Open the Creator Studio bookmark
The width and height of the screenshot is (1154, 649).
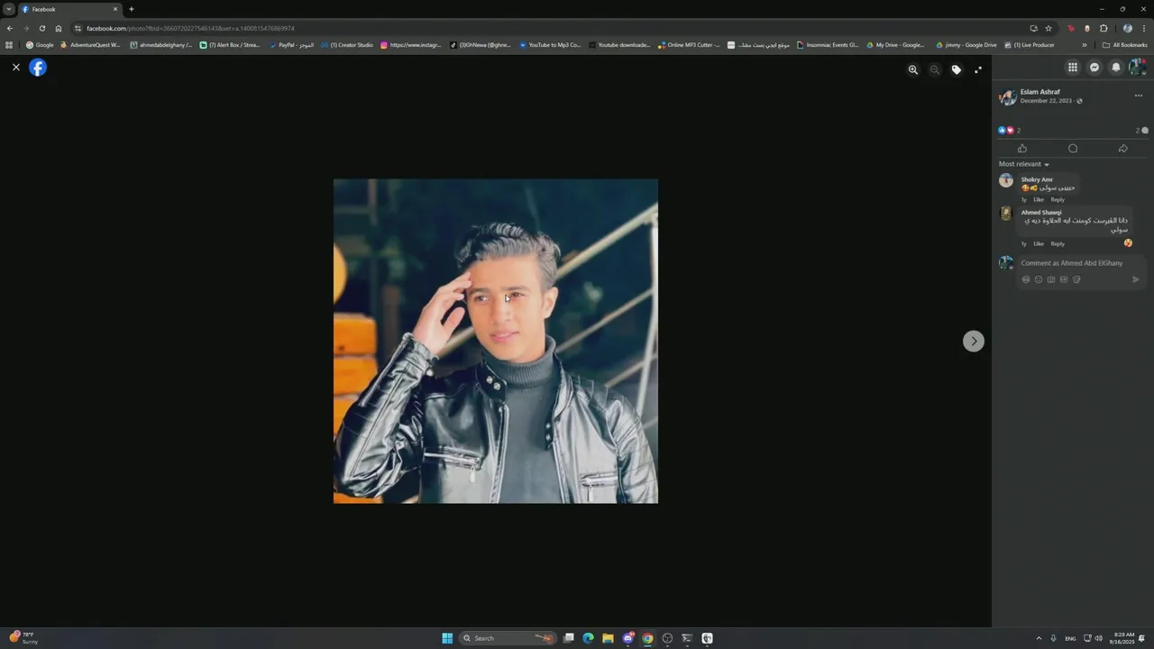[x=347, y=45]
